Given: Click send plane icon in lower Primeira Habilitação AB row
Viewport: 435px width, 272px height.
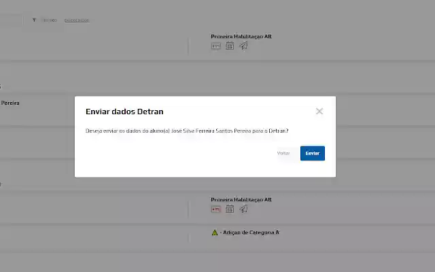Looking at the screenshot, I should (x=243, y=209).
